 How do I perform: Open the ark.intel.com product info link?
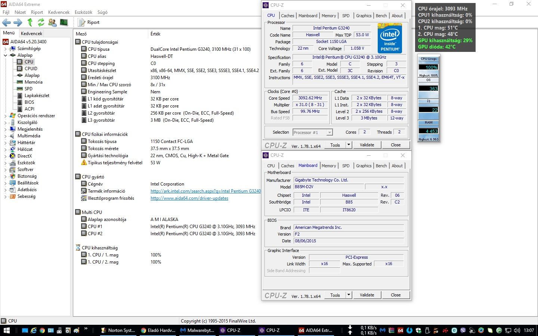tap(205, 191)
